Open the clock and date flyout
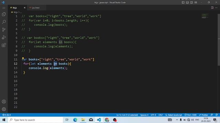220x123 pixels. coord(206,120)
